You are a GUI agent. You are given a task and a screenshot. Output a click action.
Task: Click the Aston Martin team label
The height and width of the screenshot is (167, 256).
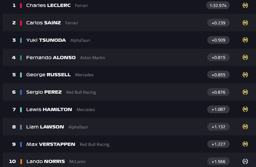(x=92, y=58)
